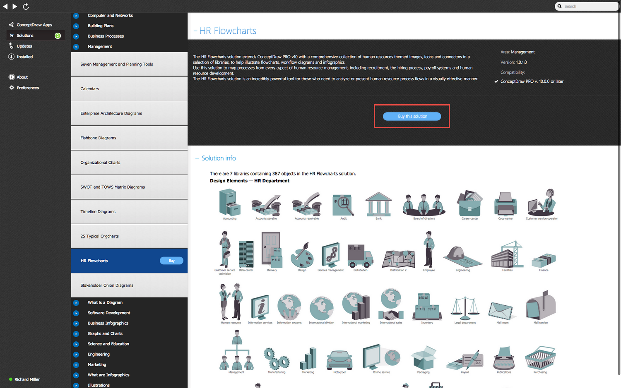Image resolution: width=621 pixels, height=388 pixels.
Task: Click the Preferences gear icon
Action: [12, 88]
